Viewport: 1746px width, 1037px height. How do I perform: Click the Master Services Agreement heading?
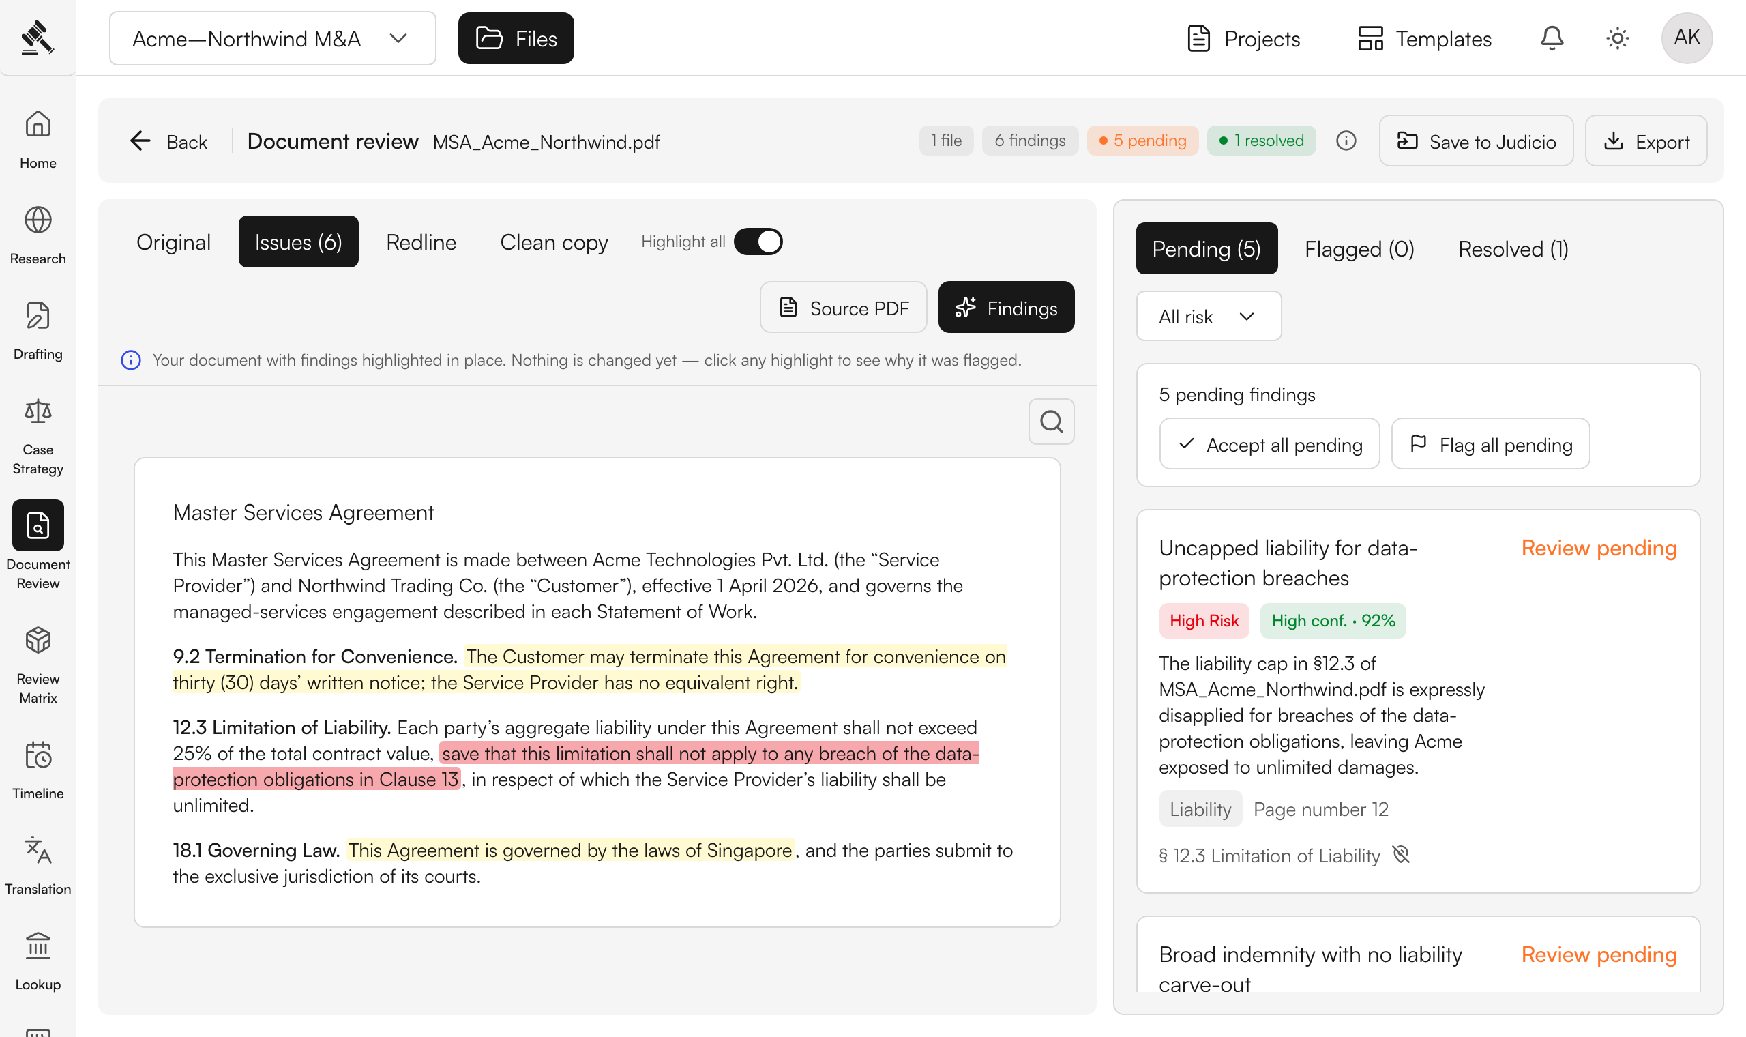[303, 512]
